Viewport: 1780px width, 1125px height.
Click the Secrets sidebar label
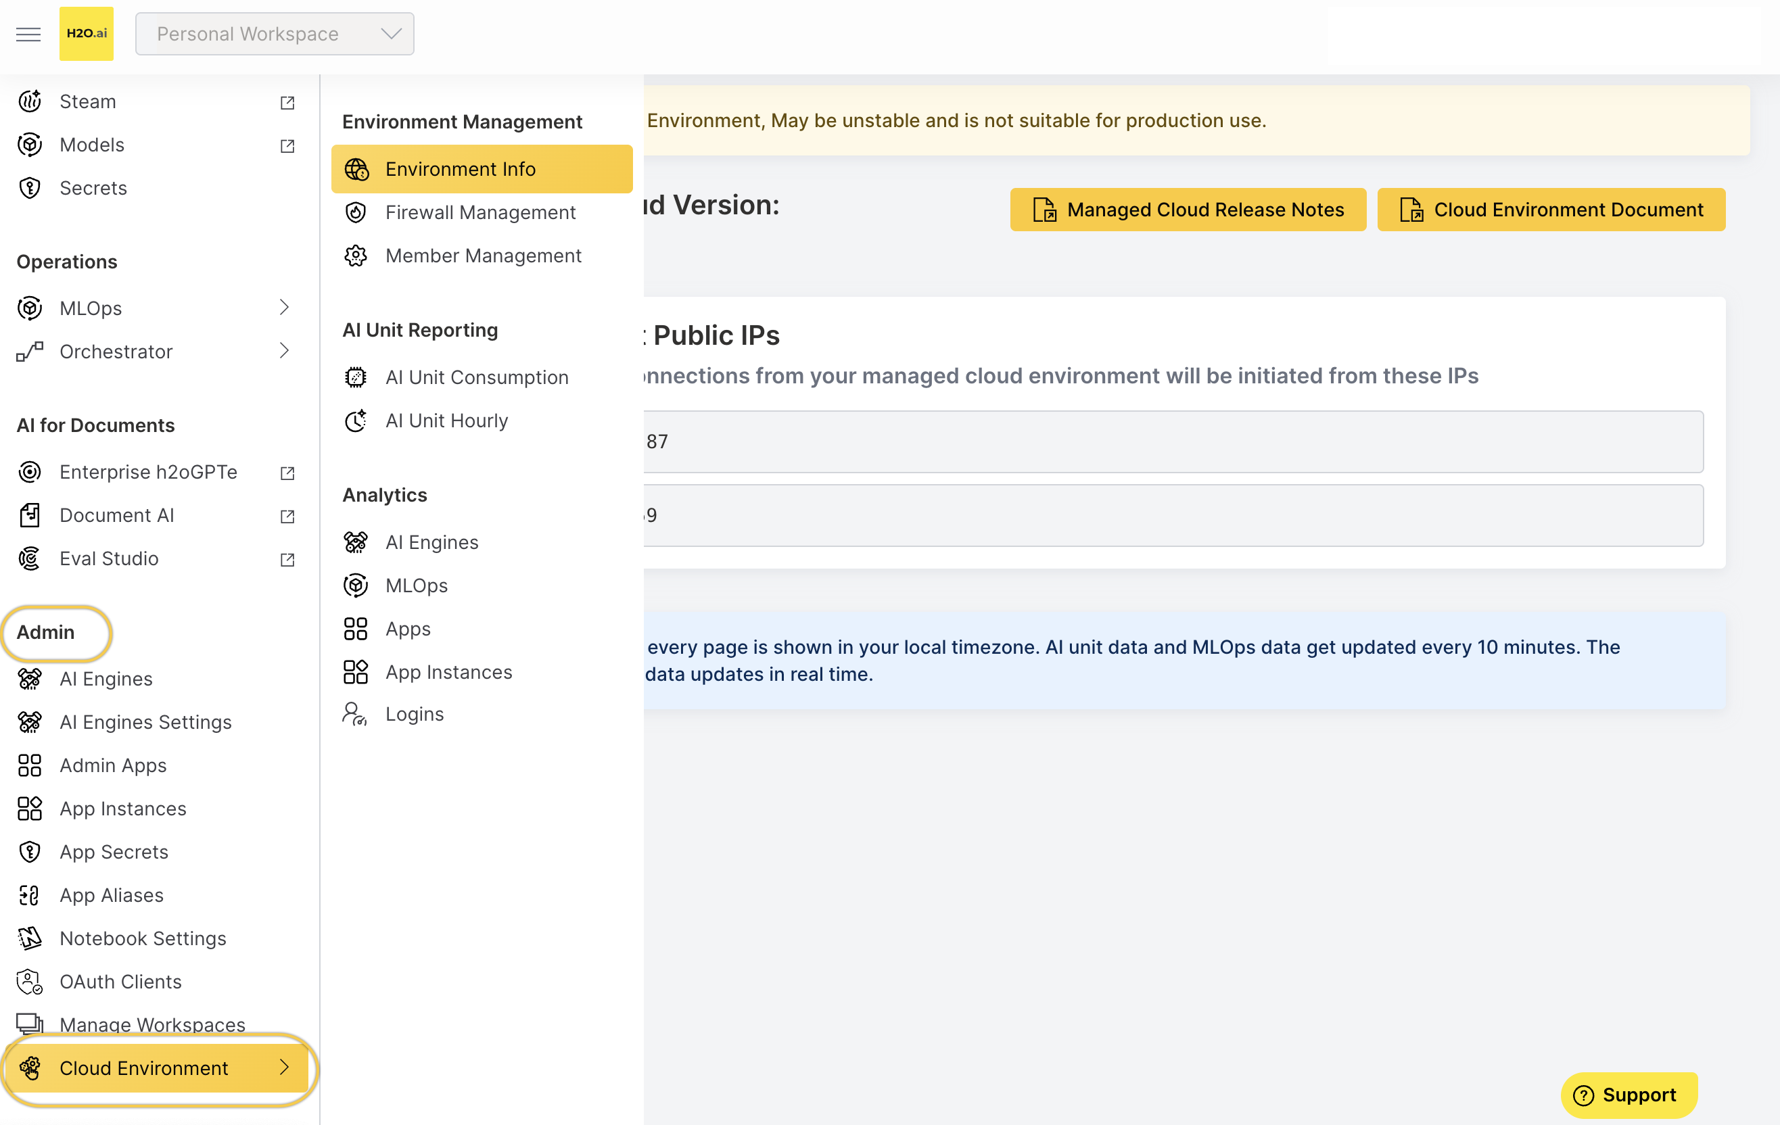coord(93,188)
